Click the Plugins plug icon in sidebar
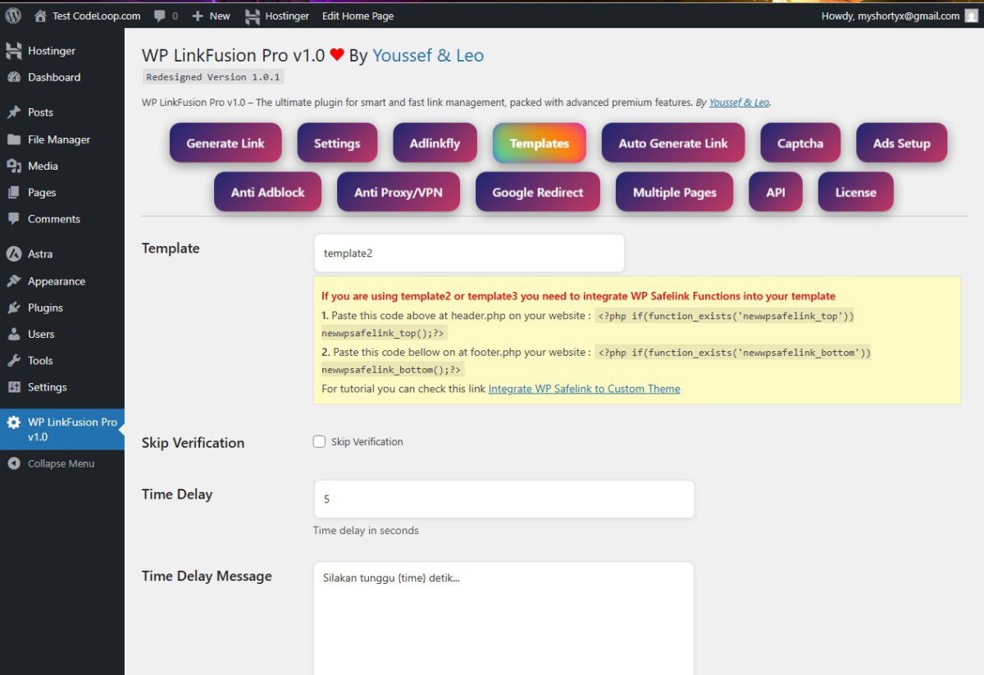The height and width of the screenshot is (675, 984). [x=14, y=308]
